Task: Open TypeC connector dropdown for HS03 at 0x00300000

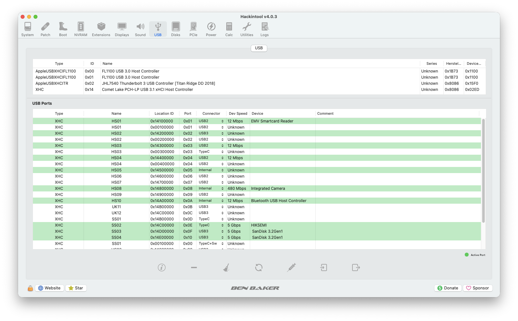Action: click(211, 152)
